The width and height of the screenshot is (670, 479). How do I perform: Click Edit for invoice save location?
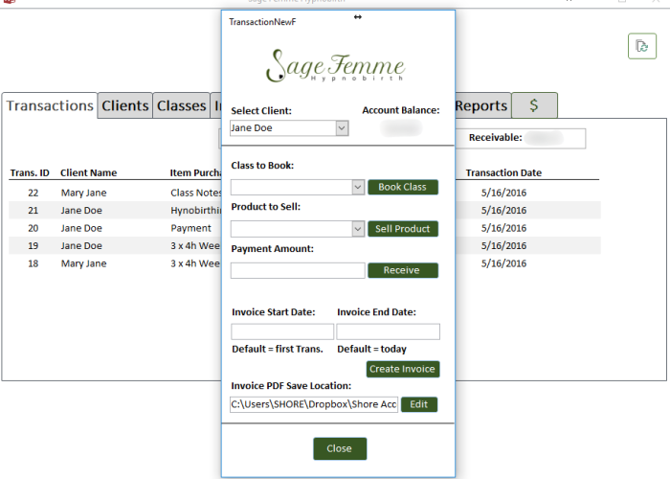pyautogui.click(x=419, y=404)
